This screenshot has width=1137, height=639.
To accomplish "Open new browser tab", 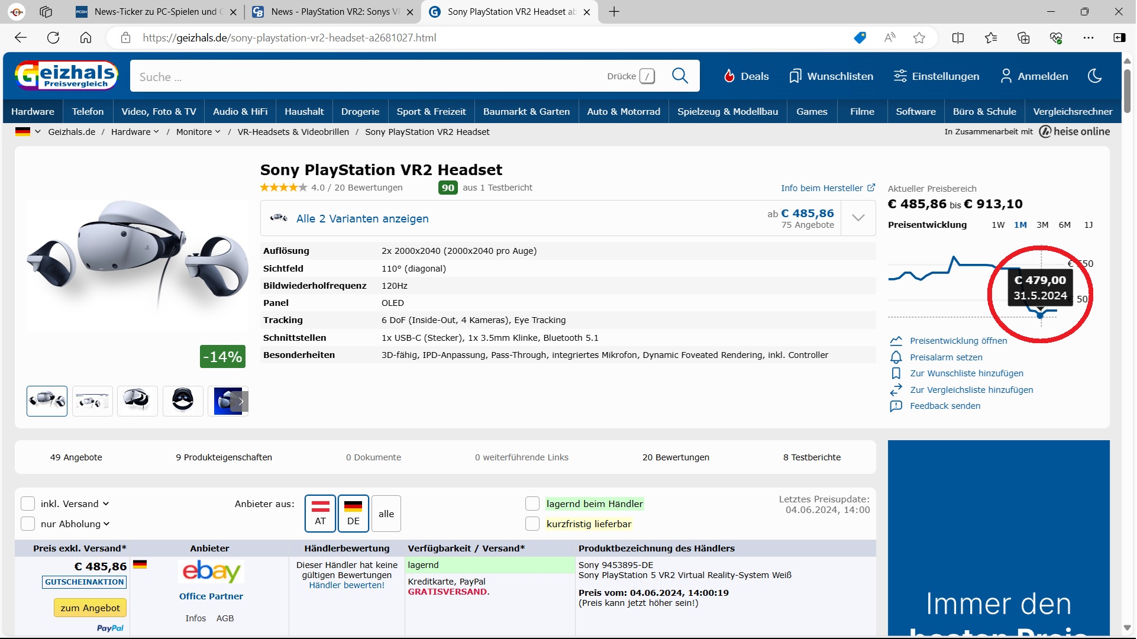I will click(614, 12).
